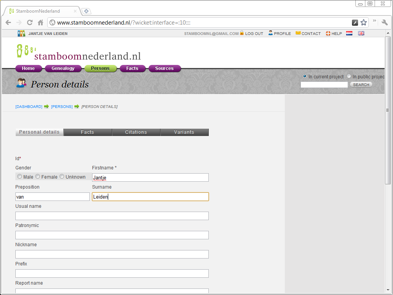This screenshot has height=295, width=393.
Task: Select Female gender radio
Action: [x=38, y=177]
